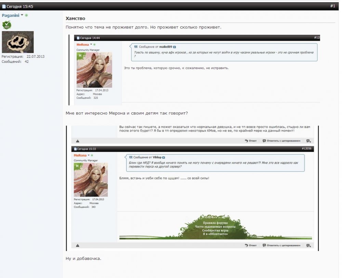Click multi-quote icon at bottom of 15:33 post
This screenshot has width=342, height=278.
tap(308, 245)
